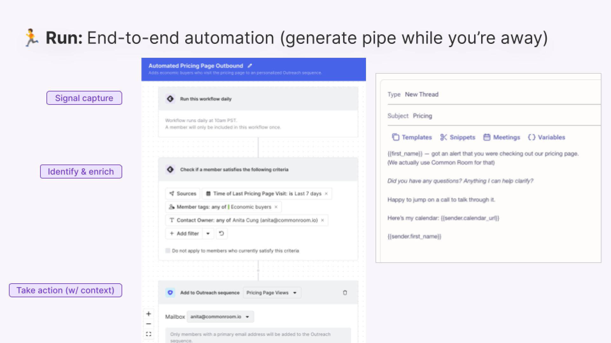This screenshot has height=343, width=611.
Task: Click the Sources filter button
Action: click(x=183, y=194)
